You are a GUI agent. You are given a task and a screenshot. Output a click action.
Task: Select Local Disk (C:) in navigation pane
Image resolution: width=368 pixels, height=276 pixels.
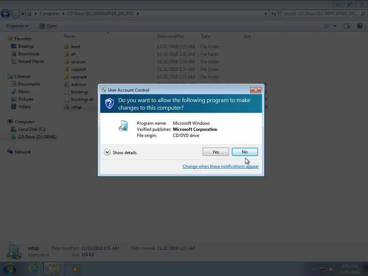32,129
